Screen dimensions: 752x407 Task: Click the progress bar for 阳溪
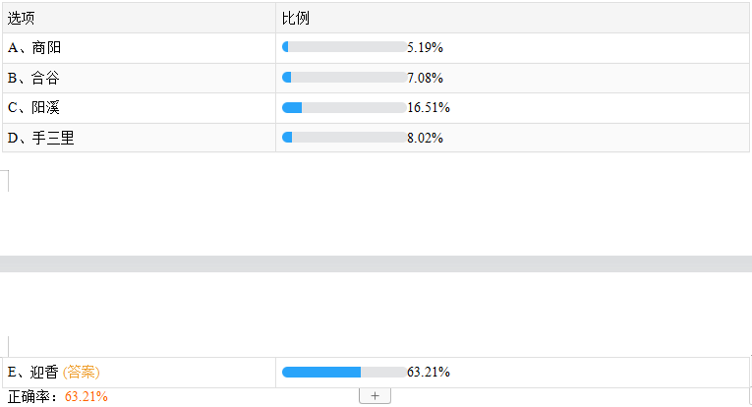point(344,107)
